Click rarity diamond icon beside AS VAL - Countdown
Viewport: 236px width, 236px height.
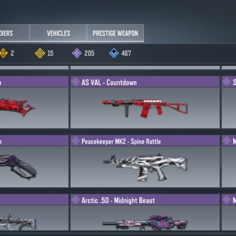click(x=76, y=82)
